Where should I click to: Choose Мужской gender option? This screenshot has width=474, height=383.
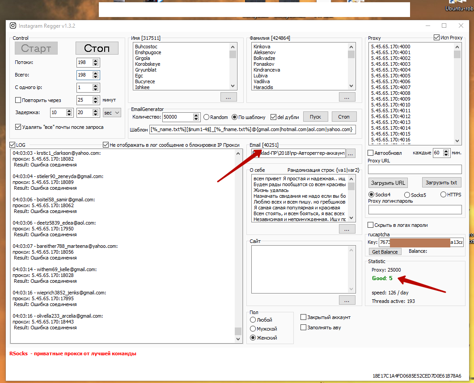coord(253,329)
